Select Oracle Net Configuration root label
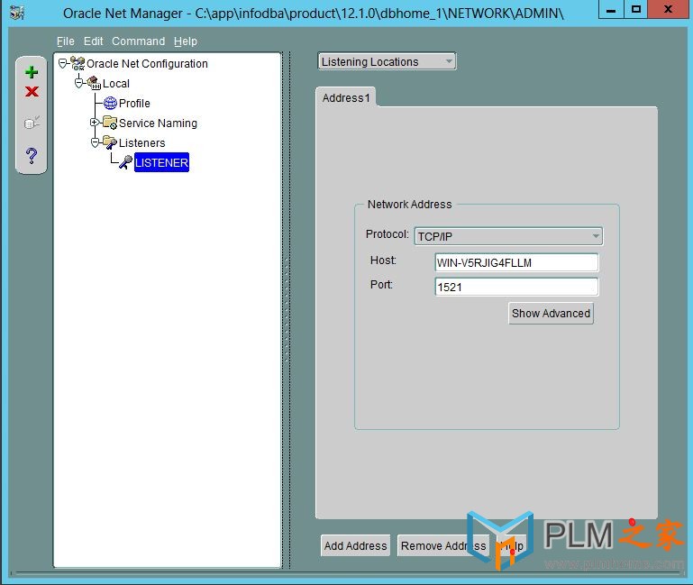This screenshot has height=585, width=693. coord(147,64)
